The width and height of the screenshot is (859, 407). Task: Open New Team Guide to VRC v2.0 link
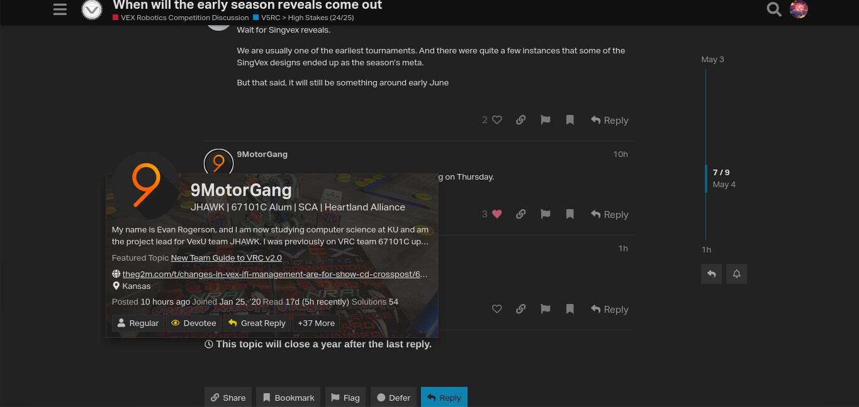tap(226, 258)
